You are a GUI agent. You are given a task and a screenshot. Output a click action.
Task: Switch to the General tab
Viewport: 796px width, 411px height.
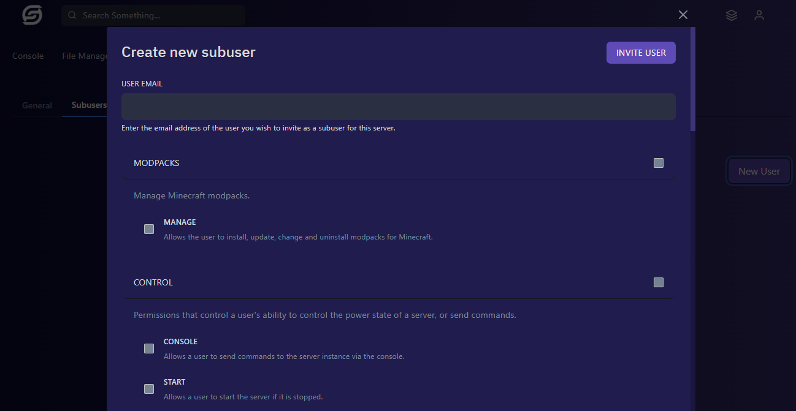(x=36, y=105)
